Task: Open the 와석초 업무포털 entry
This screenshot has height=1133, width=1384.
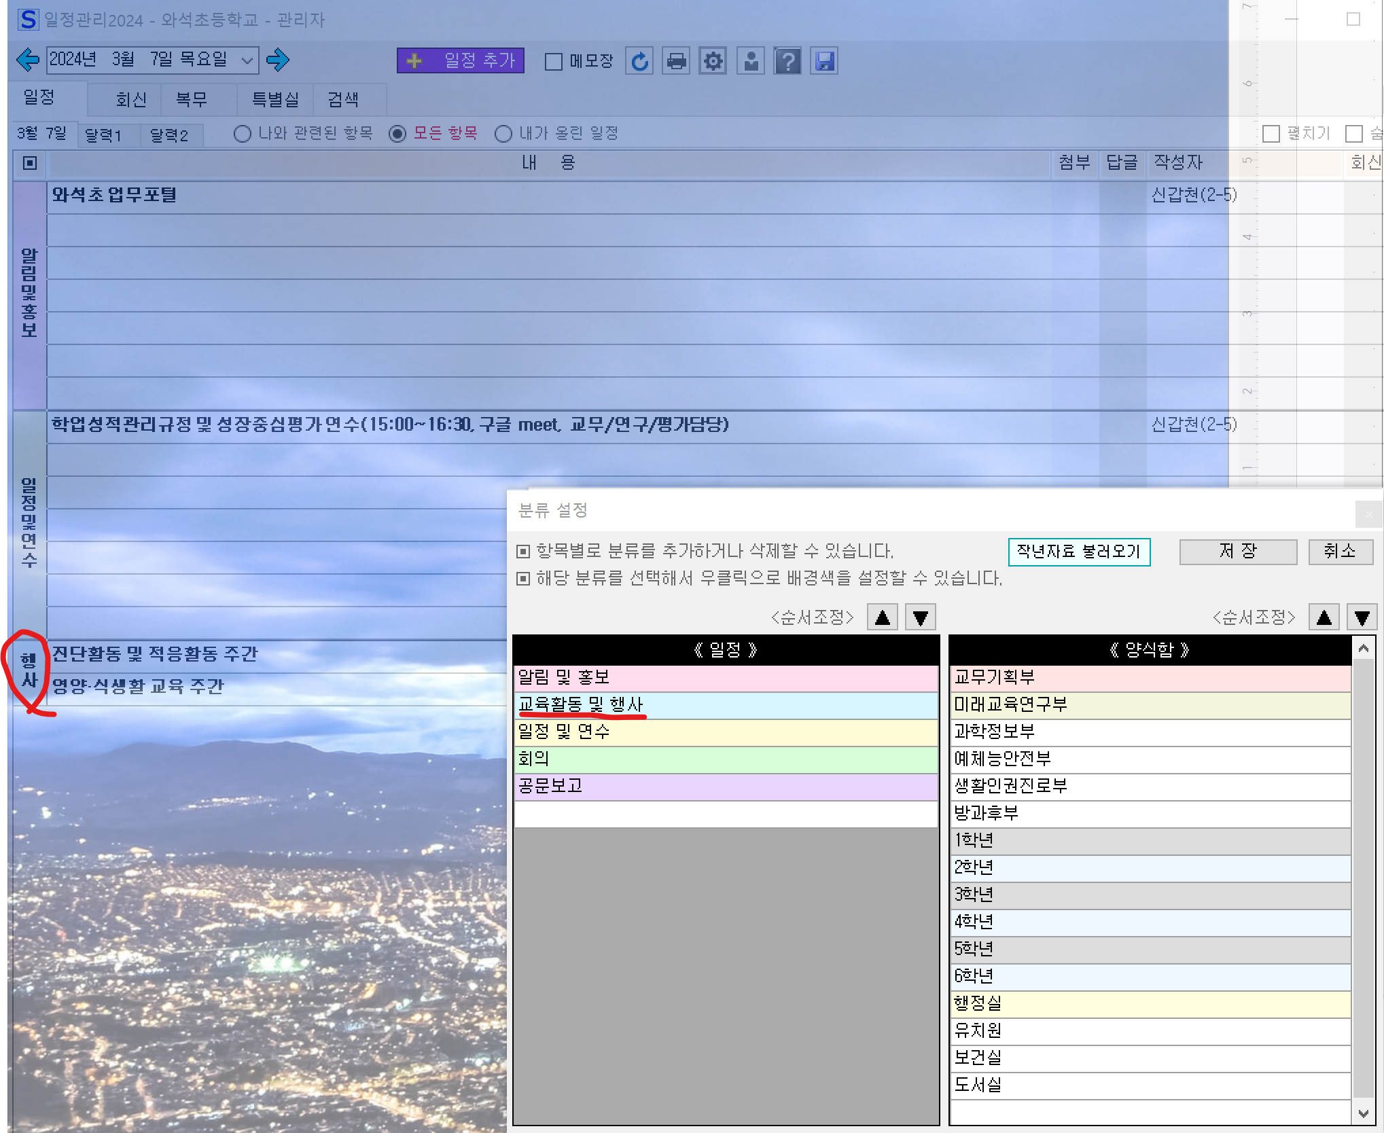Action: [114, 195]
